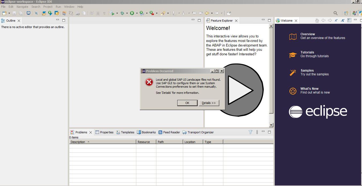Click OK in the Problem Occurred dialog
The image size is (362, 186).
[187, 103]
